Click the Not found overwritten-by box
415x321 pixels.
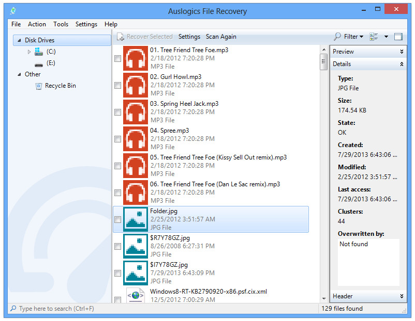[x=368, y=262]
